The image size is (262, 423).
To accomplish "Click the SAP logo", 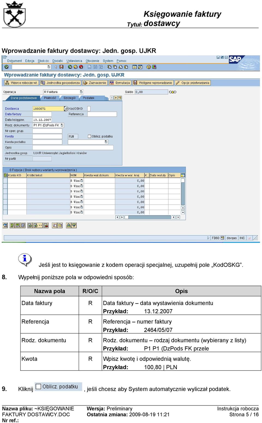I will tap(235, 59).
